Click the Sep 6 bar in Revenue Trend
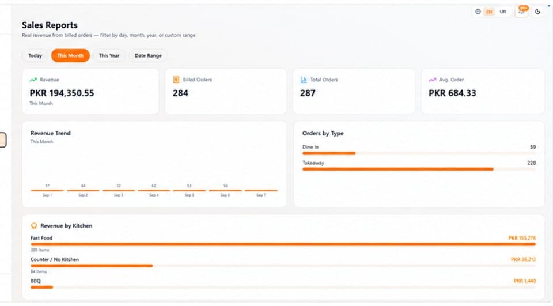This screenshot has height=306, width=553. [225, 191]
